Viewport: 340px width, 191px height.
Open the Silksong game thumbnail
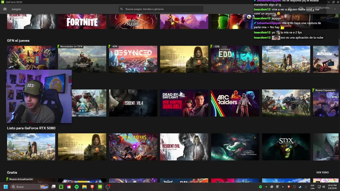(133, 21)
